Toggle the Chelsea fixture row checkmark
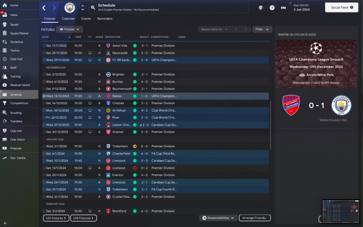 (44, 103)
